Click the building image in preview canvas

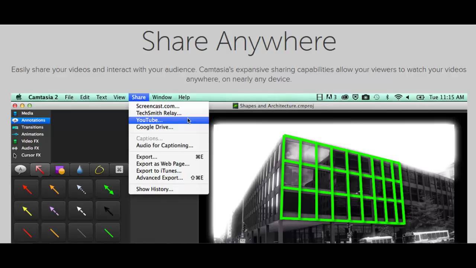[x=334, y=183]
